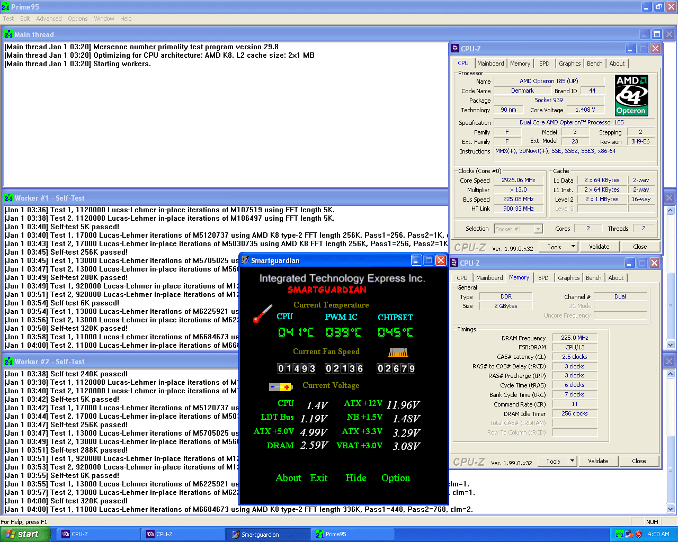Click the CPU fan speed counter 01493
This screenshot has width=678, height=542.
point(296,368)
